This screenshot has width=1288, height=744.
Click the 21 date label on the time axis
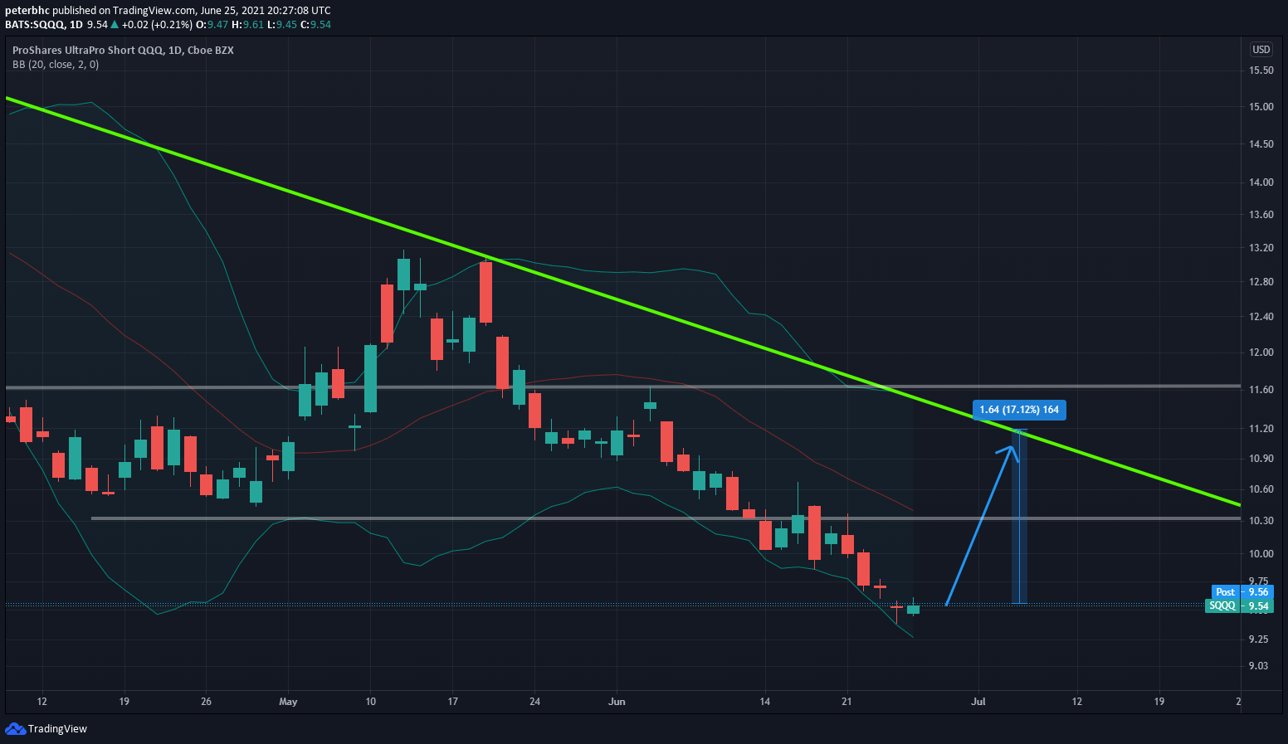pos(846,702)
